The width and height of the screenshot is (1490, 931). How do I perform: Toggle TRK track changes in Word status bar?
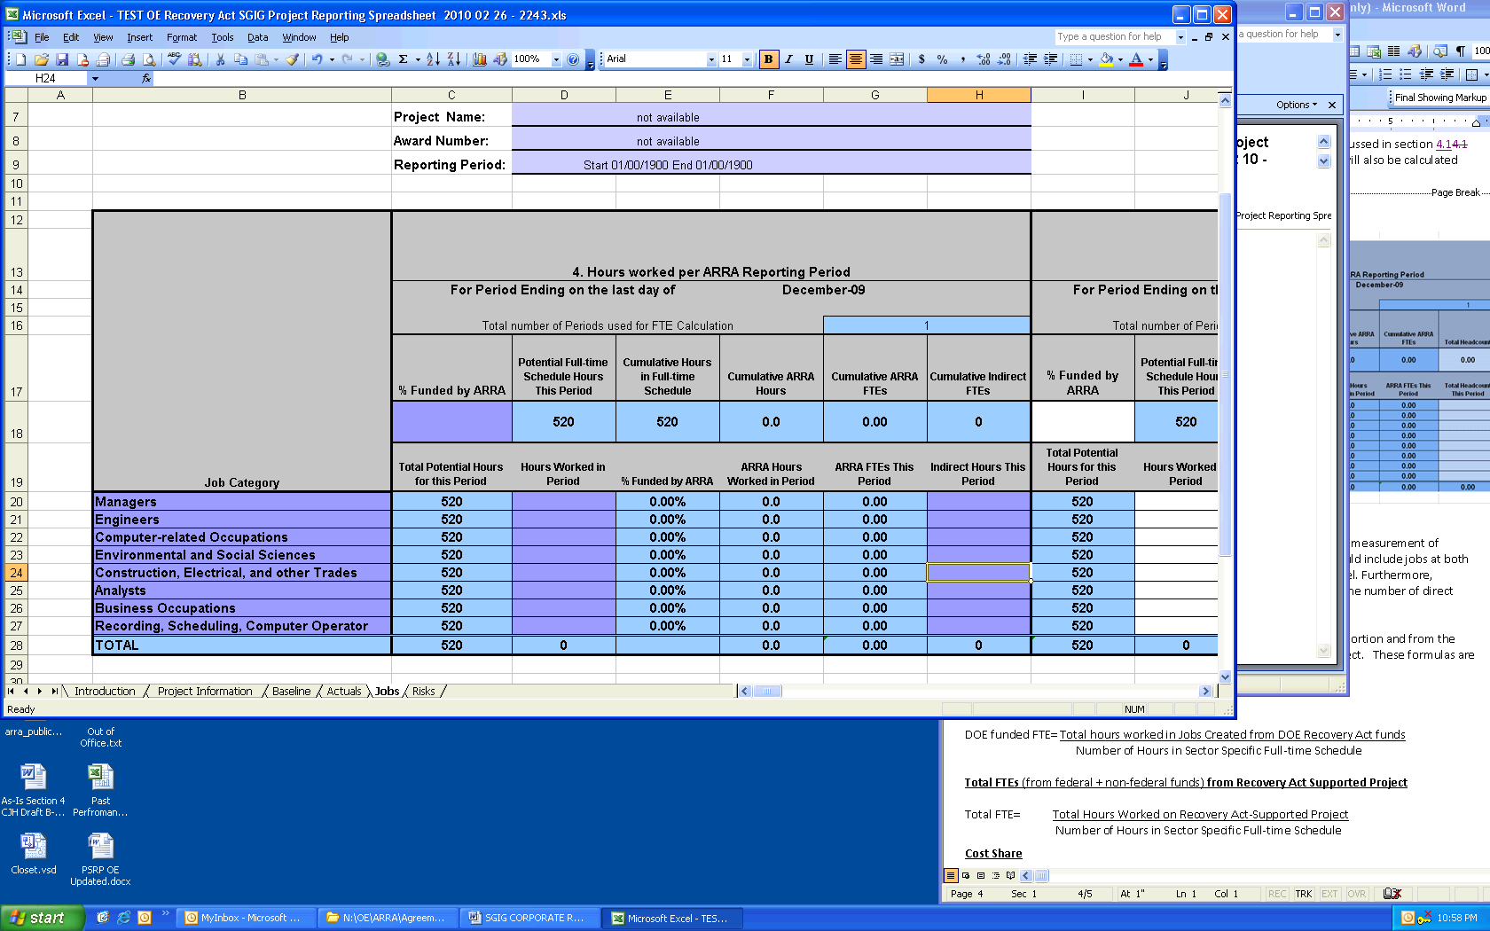pyautogui.click(x=1303, y=894)
